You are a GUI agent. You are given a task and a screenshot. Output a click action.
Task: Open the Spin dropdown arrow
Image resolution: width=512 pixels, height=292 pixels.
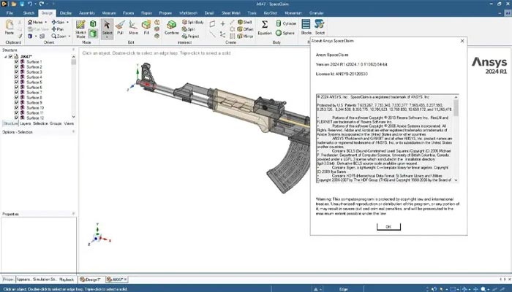[67, 22]
